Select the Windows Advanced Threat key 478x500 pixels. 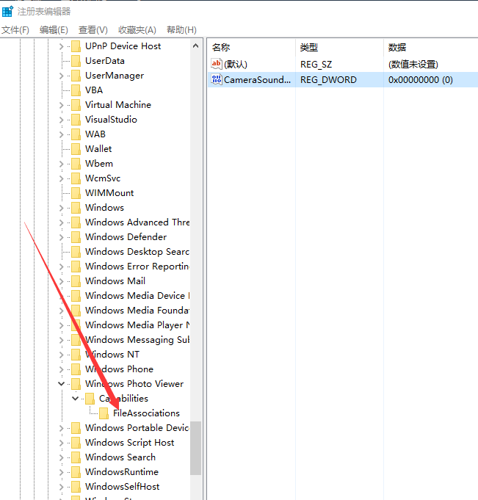click(137, 222)
